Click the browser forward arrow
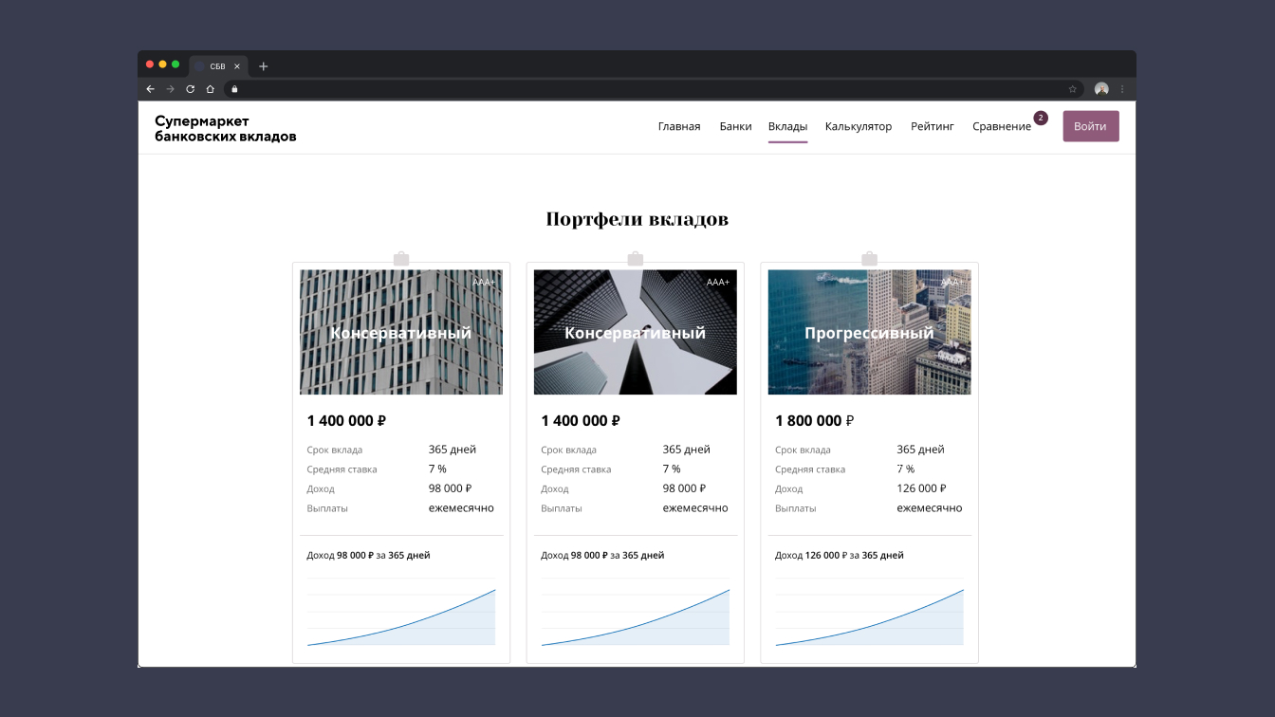 (170, 89)
